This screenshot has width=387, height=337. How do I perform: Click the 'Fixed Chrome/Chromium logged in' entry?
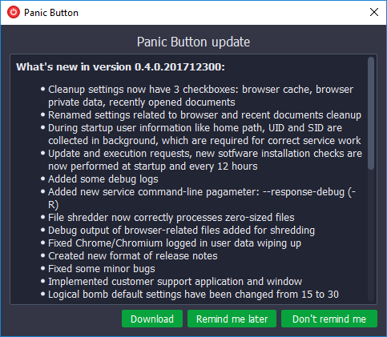coord(175,243)
